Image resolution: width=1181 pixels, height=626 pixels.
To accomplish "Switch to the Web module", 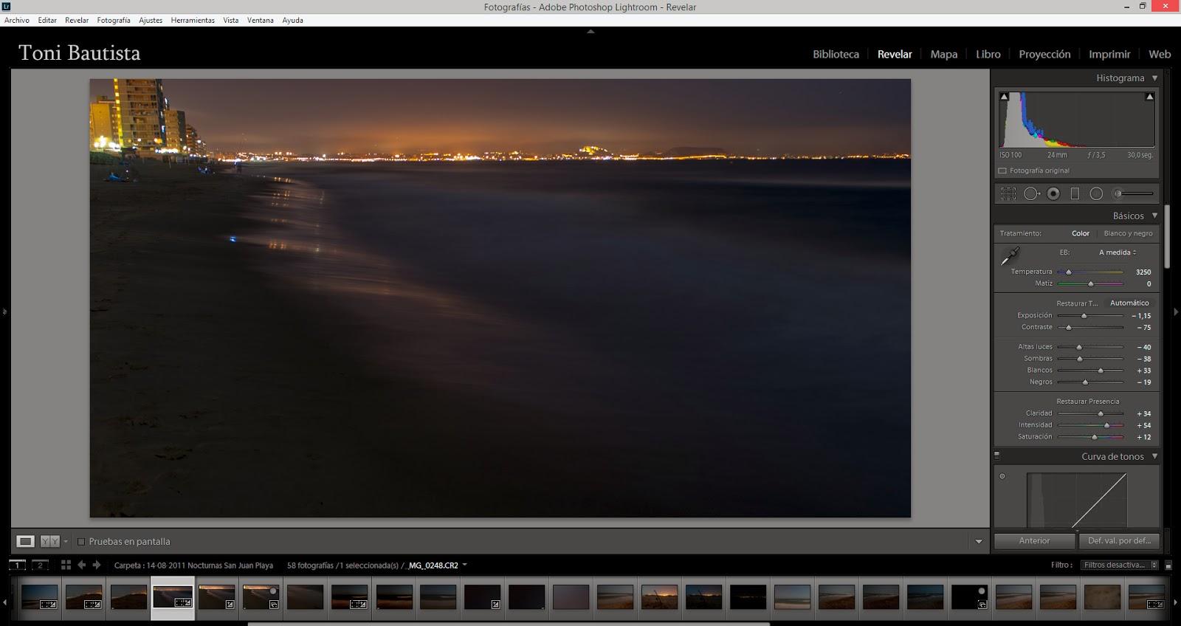I will tap(1160, 54).
